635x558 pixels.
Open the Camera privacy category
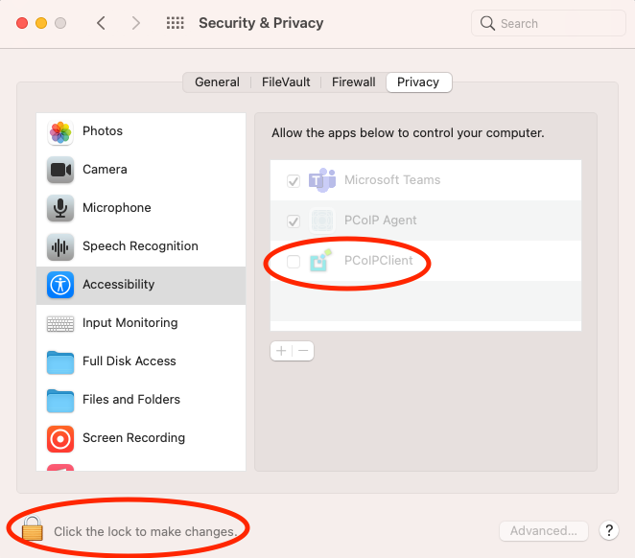point(141,170)
